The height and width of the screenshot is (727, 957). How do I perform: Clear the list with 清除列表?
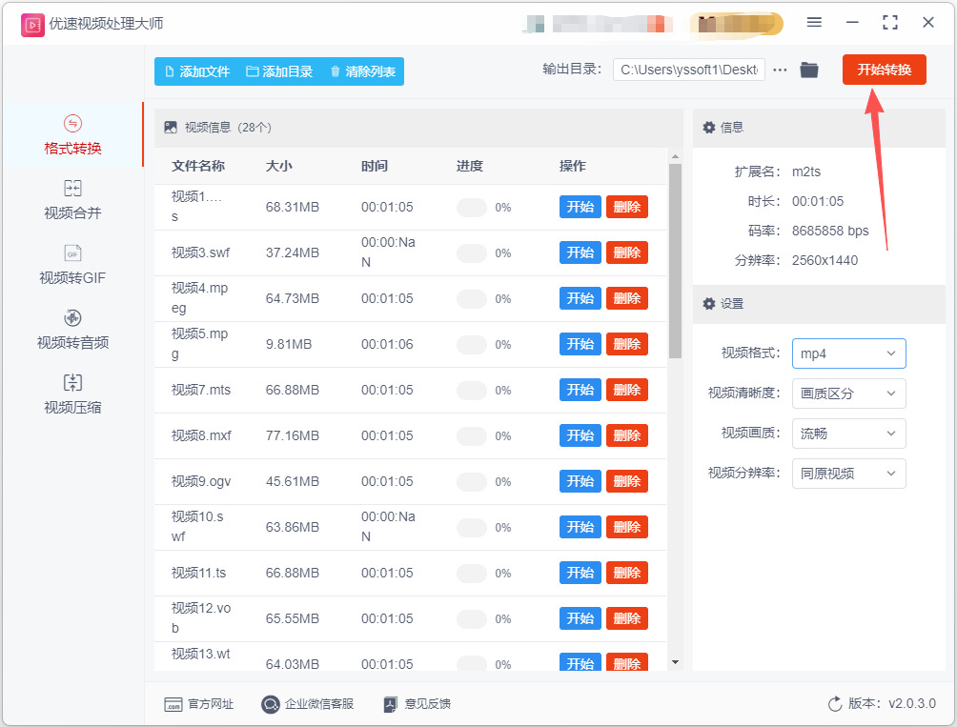coord(362,71)
